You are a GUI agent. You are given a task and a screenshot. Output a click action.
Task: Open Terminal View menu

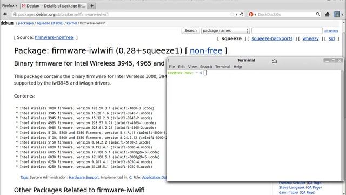[192, 67]
